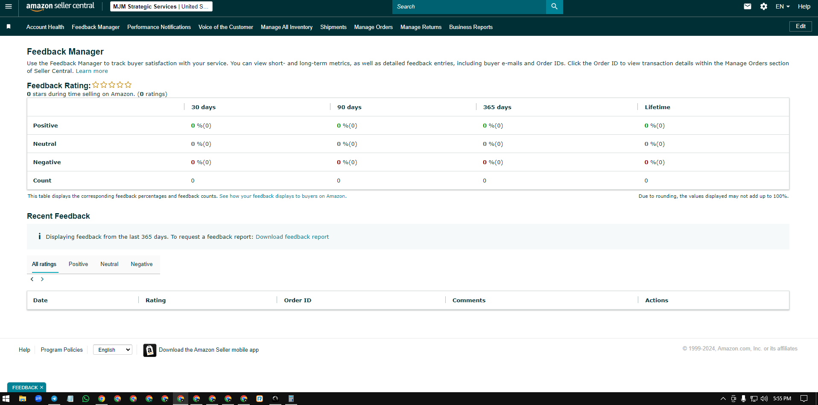Open Windows notification center icon
Image resolution: width=818 pixels, height=405 pixels.
(804, 399)
